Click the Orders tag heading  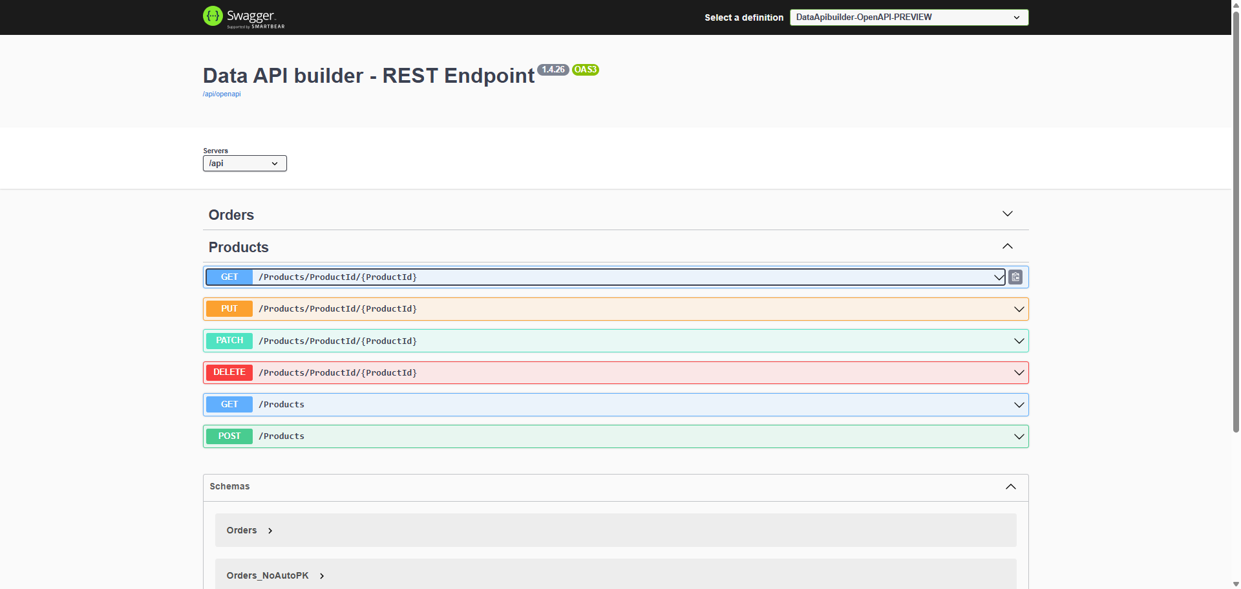[231, 215]
